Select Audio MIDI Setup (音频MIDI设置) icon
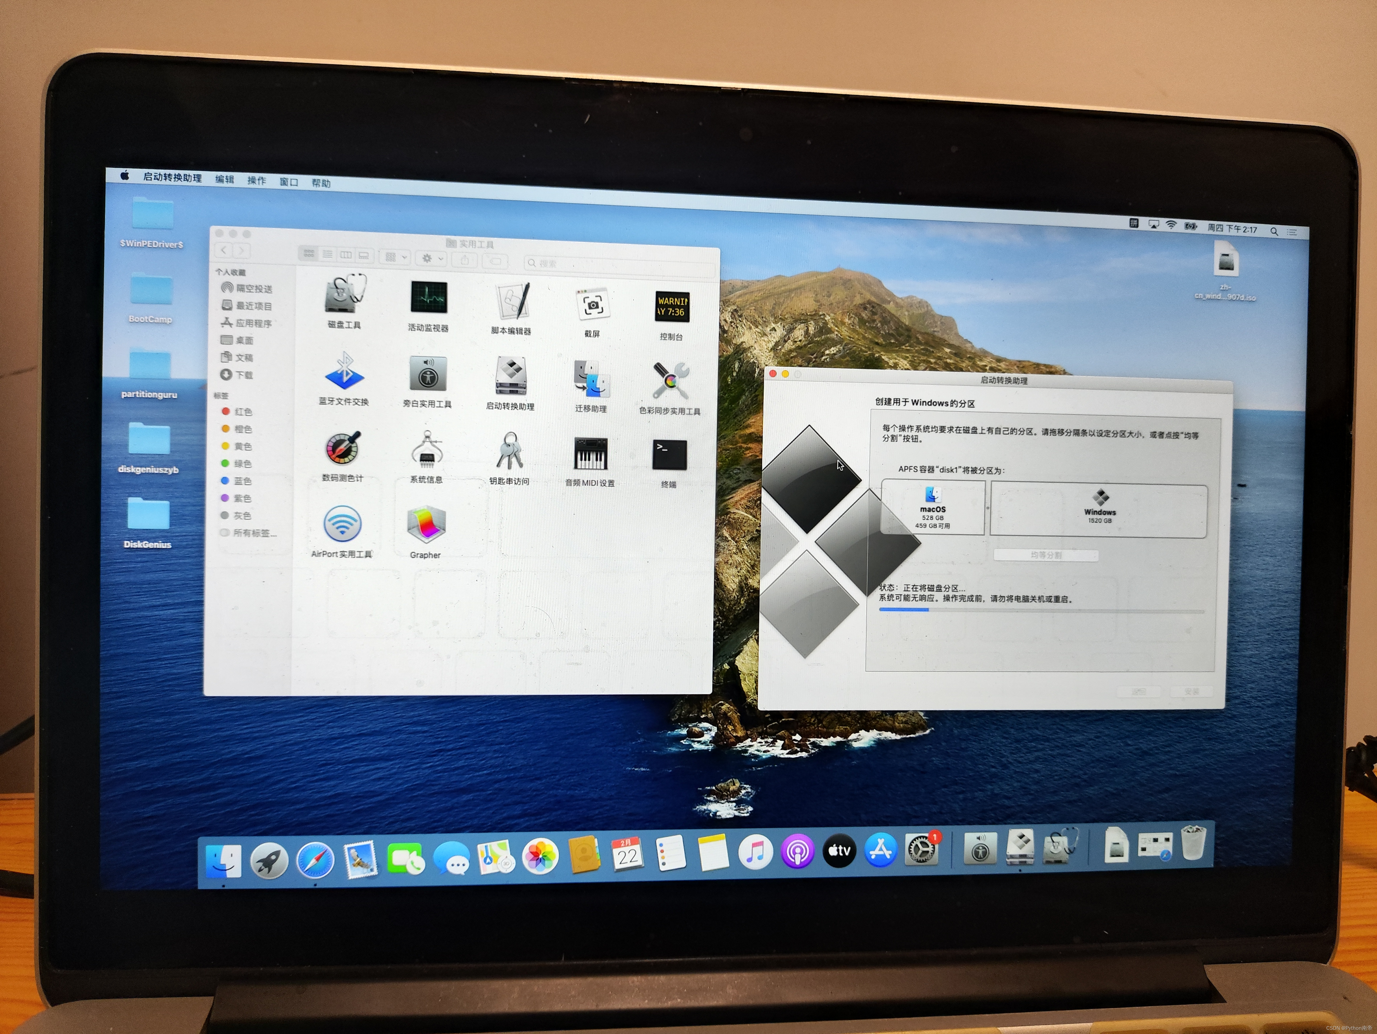The image size is (1377, 1034). (x=590, y=454)
